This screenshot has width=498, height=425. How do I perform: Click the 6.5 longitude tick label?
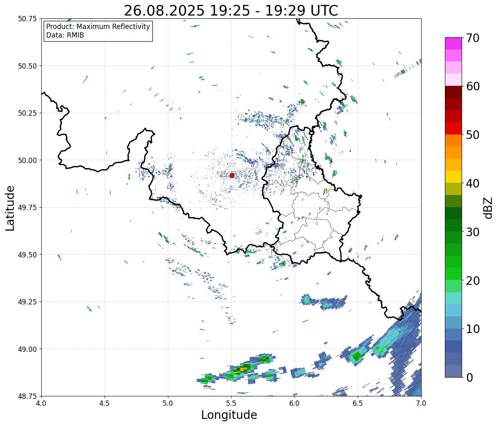click(358, 403)
